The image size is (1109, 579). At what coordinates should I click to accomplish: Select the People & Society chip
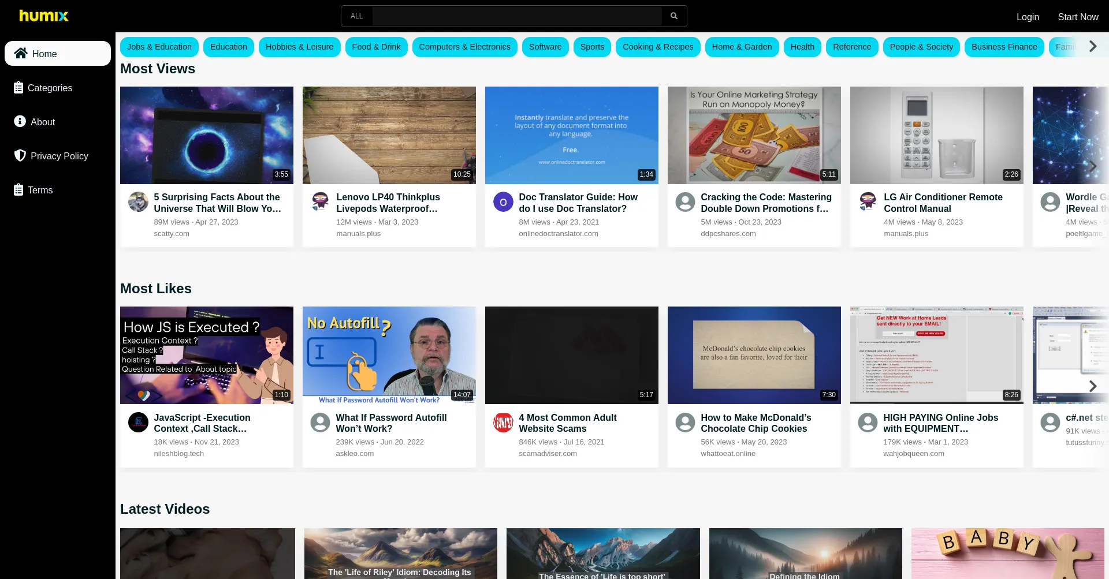pyautogui.click(x=921, y=47)
